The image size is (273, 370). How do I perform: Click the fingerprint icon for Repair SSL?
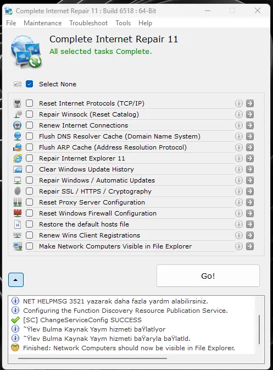pyautogui.click(x=18, y=191)
